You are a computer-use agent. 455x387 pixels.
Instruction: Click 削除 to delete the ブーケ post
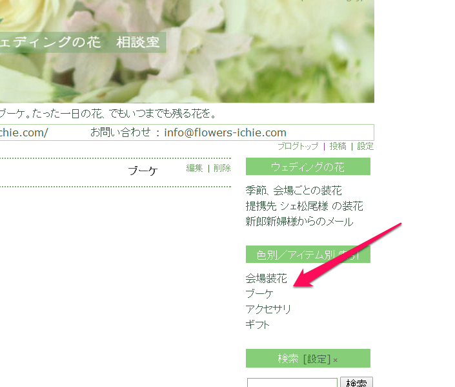222,168
